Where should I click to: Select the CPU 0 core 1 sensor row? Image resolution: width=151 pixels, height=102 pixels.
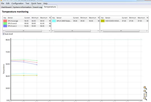pyautogui.click(x=27, y=26)
